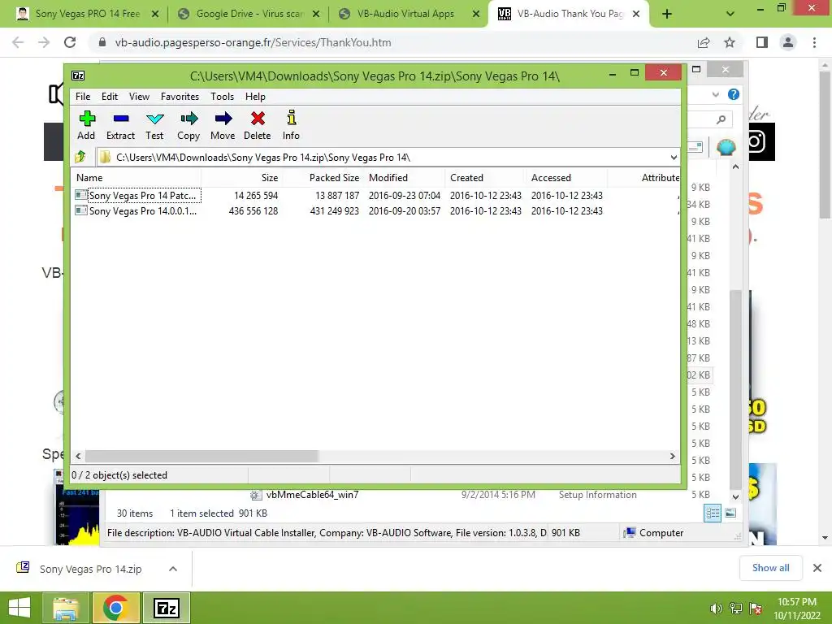Click the taskbar clock showing 10:57 PM

[797, 609]
